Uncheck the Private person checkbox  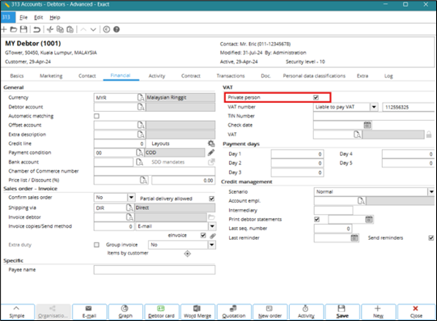tap(316, 97)
